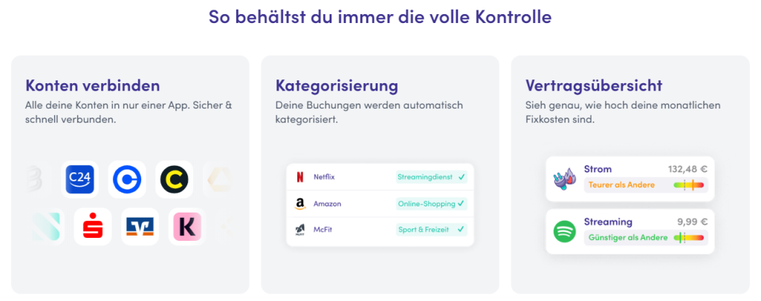The width and height of the screenshot is (761, 301).
Task: Toggle the Streamingdienst category checkmark
Action: click(x=462, y=177)
